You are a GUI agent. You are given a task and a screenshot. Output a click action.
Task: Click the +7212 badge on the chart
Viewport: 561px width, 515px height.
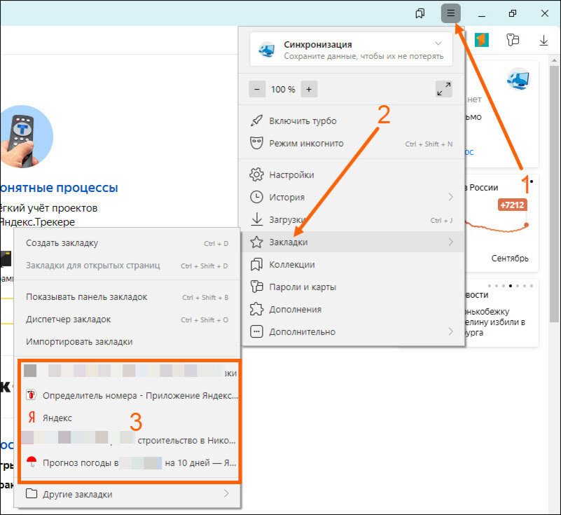(x=512, y=205)
